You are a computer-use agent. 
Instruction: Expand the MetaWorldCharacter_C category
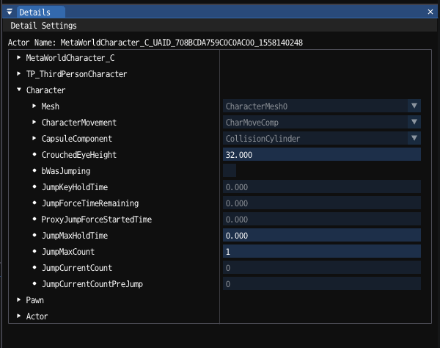click(x=19, y=57)
